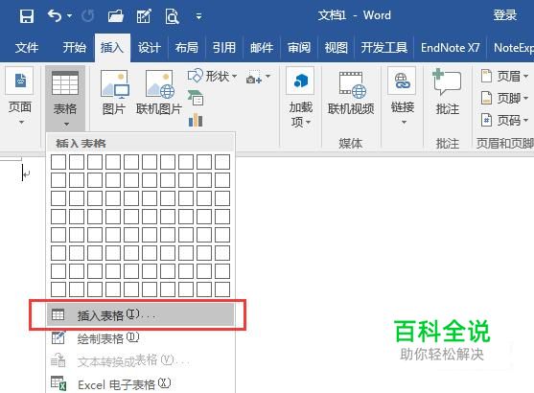Screen dimensions: 534x393
Task: Choose 绘制表格(D) draw table option
Action: coord(140,338)
